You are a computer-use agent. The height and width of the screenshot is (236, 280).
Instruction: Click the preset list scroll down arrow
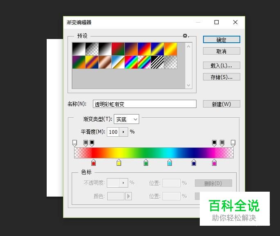pos(188,85)
